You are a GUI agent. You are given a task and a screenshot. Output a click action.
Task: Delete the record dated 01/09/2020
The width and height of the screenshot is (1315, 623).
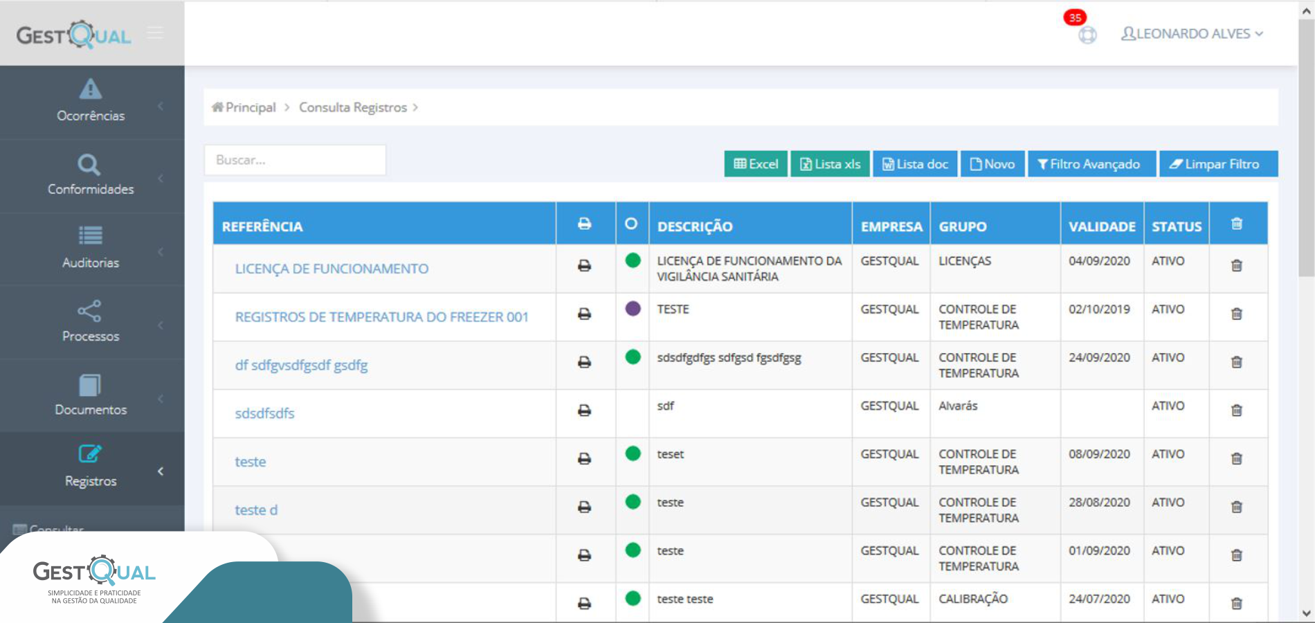(1237, 555)
